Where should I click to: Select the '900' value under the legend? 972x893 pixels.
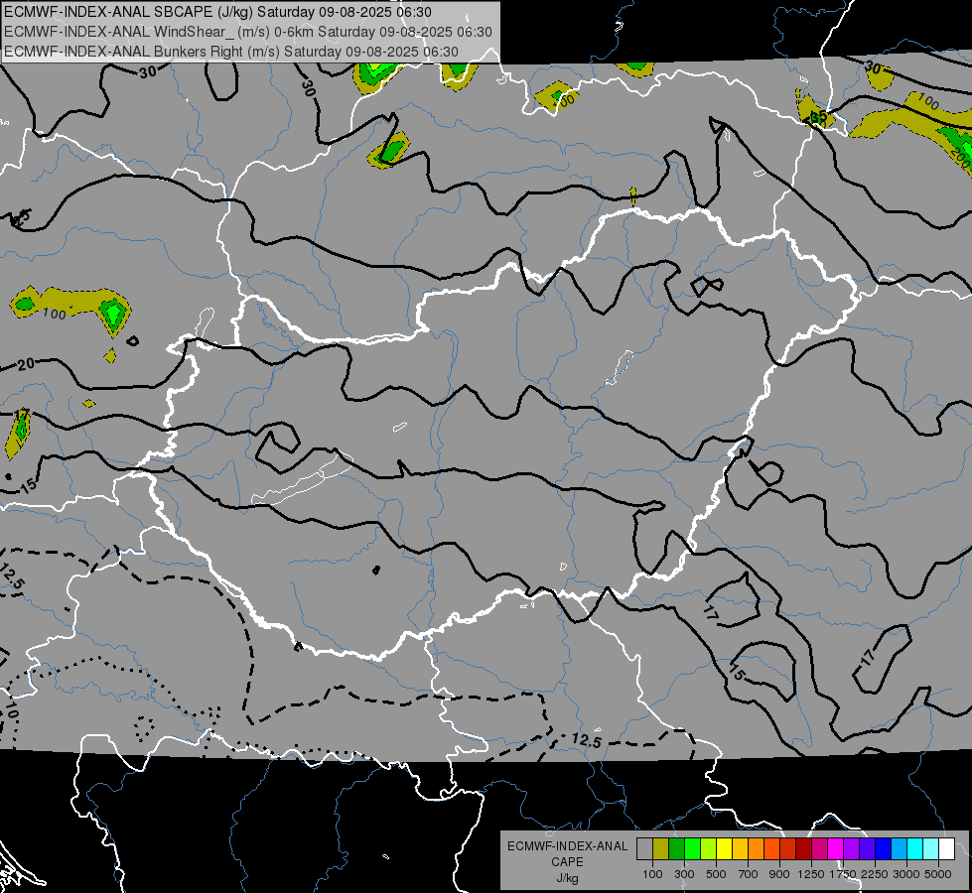[779, 874]
